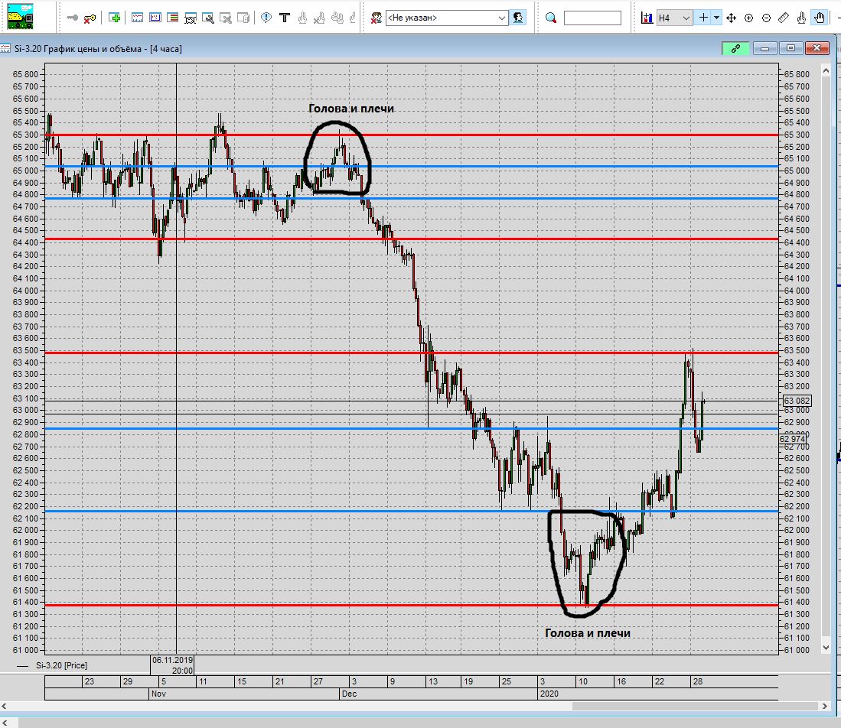
Task: Click the 06.11.2019 20:00 date marker label
Action: [x=172, y=665]
